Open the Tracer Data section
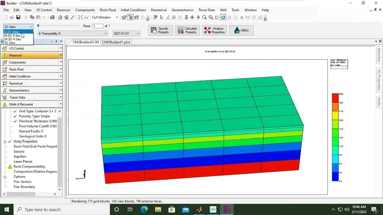This screenshot has width=383, height=215. [32, 97]
